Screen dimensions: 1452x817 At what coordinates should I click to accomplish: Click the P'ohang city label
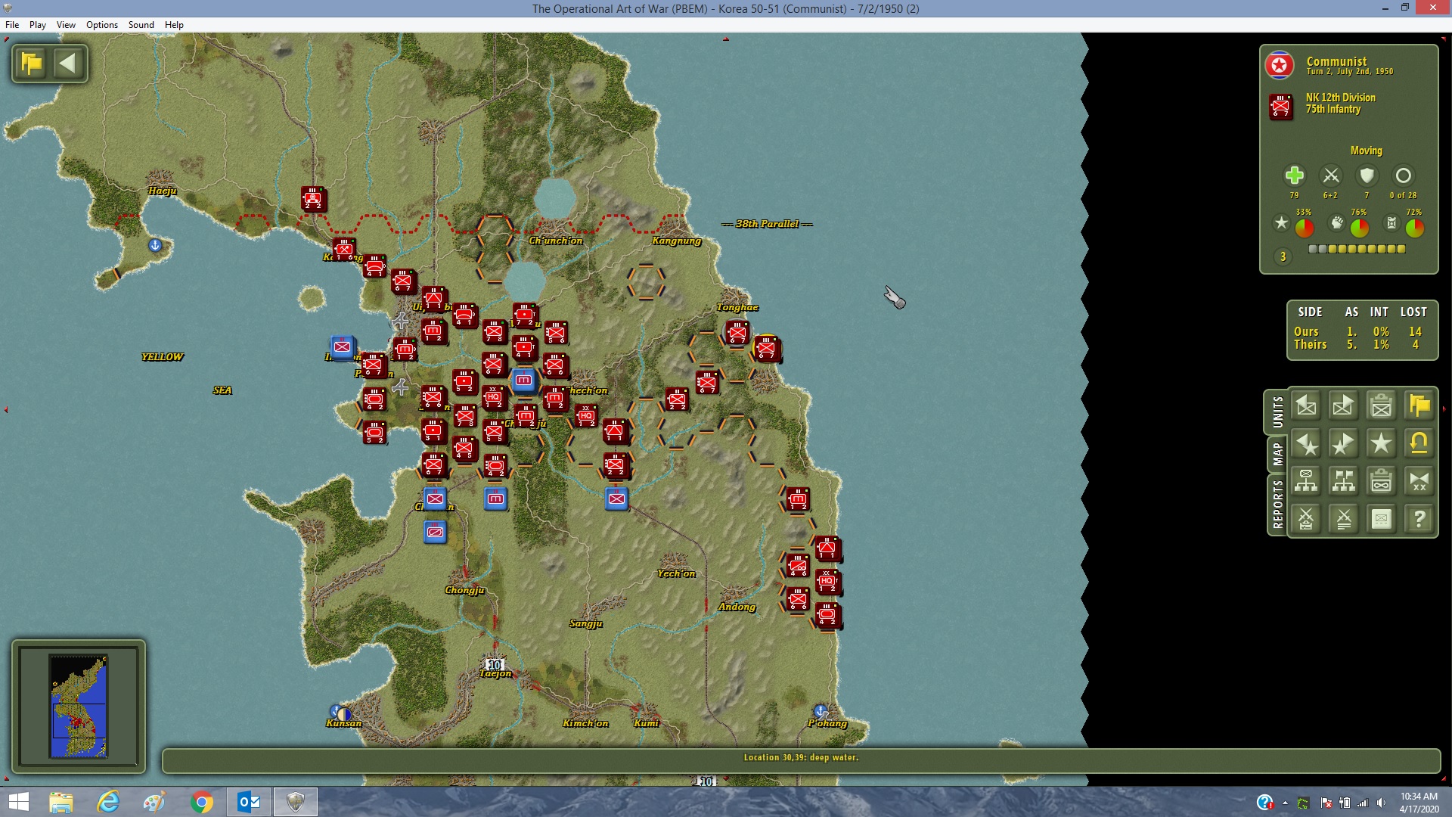827,723
